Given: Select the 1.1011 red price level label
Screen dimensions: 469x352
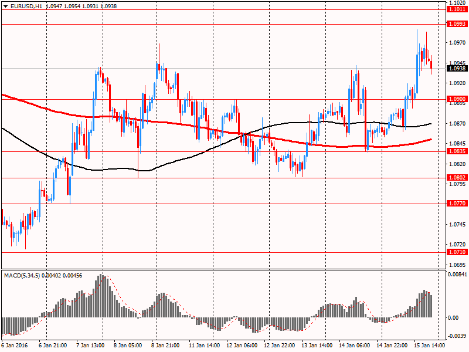Looking at the screenshot, I should coord(457,9).
